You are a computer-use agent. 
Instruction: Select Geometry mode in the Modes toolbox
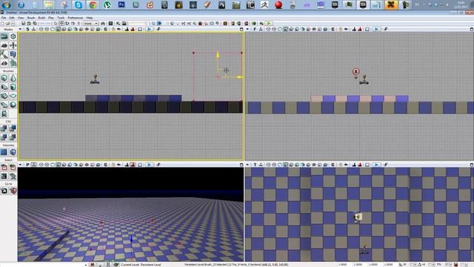(13, 36)
